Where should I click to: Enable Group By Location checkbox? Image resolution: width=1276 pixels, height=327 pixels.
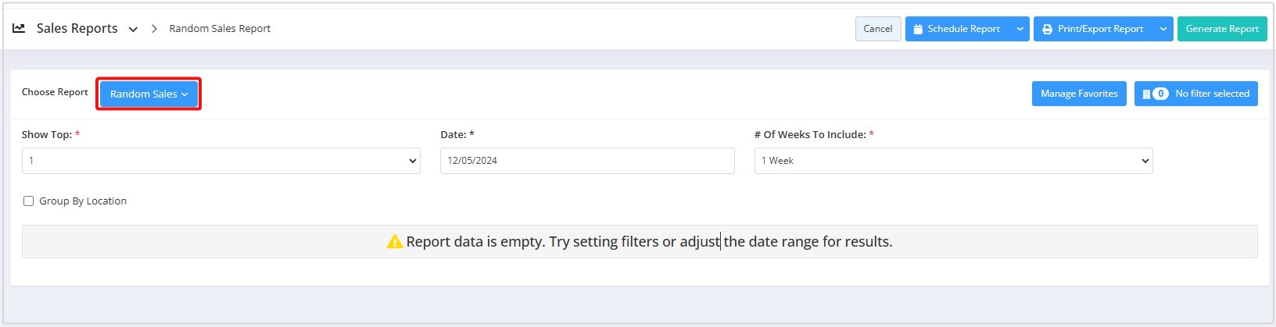(29, 201)
